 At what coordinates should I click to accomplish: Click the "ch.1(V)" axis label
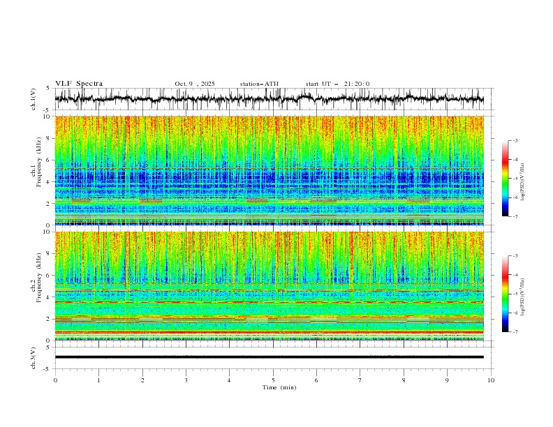click(34, 99)
